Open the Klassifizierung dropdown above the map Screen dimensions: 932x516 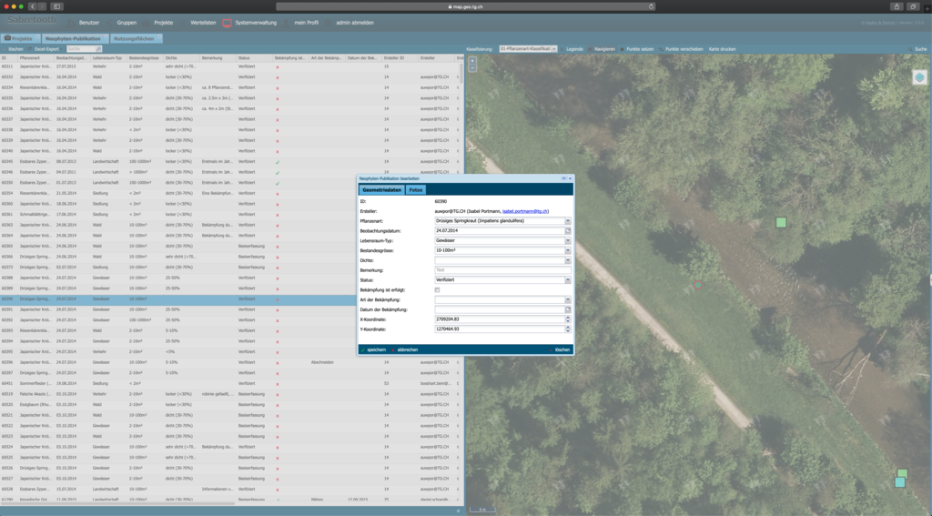[554, 49]
